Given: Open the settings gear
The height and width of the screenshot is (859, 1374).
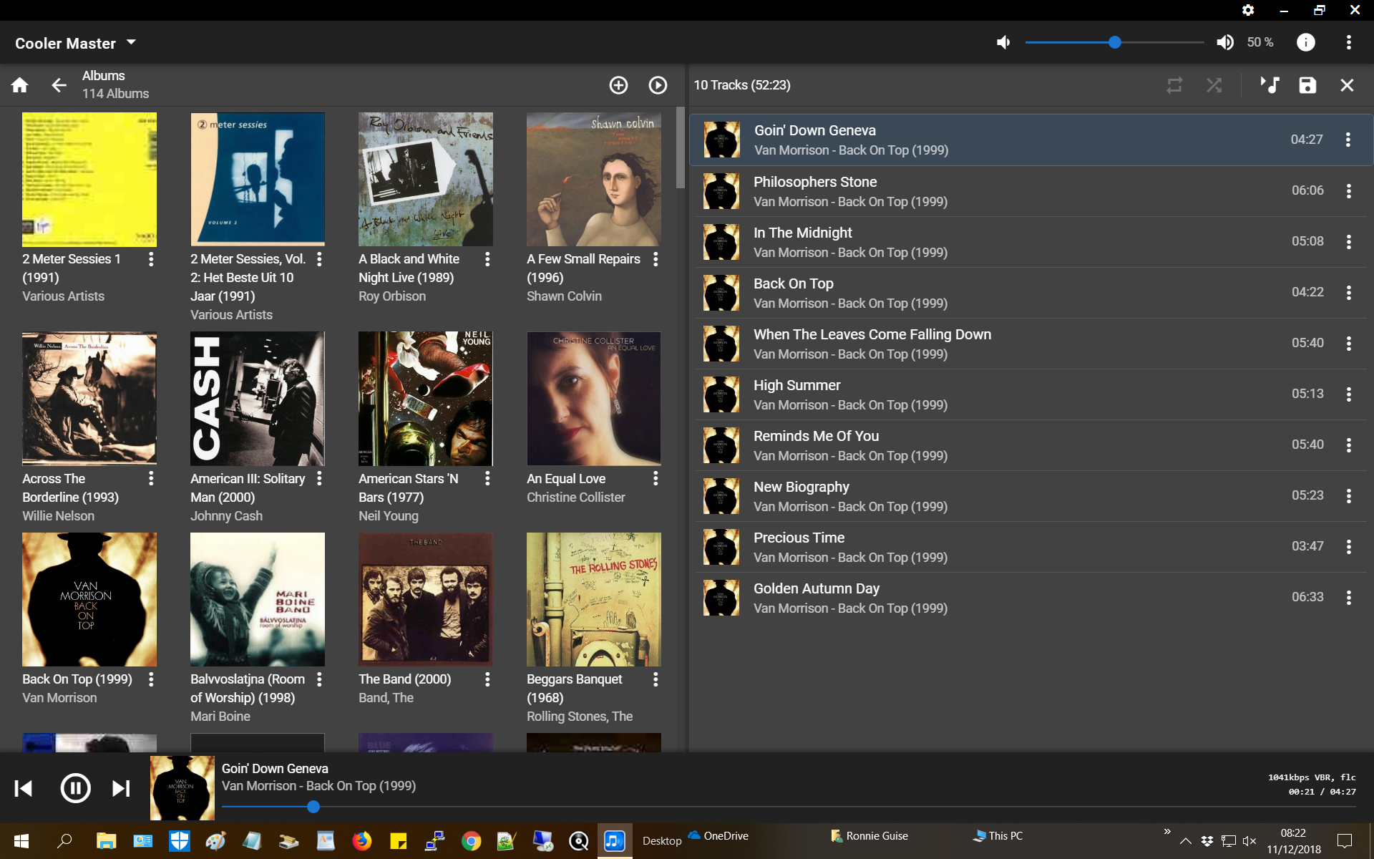Looking at the screenshot, I should click(1248, 10).
